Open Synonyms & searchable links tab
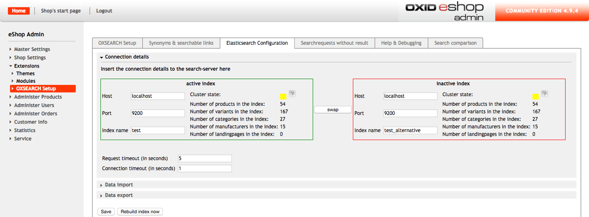Viewport: 589px width, 217px height. point(181,43)
